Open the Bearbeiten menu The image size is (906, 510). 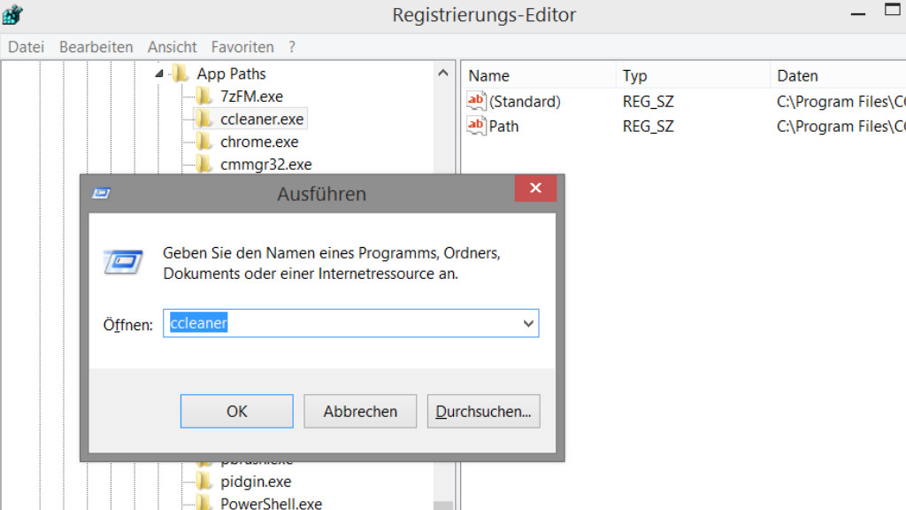coord(96,47)
